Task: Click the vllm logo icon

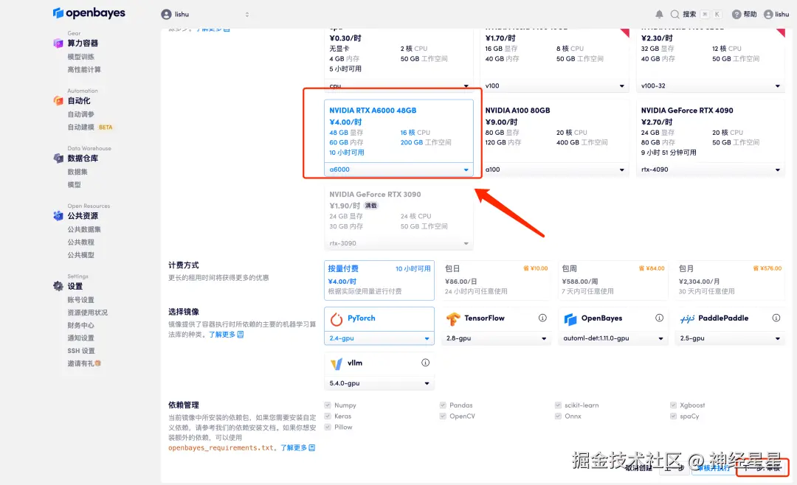Action: 337,363
